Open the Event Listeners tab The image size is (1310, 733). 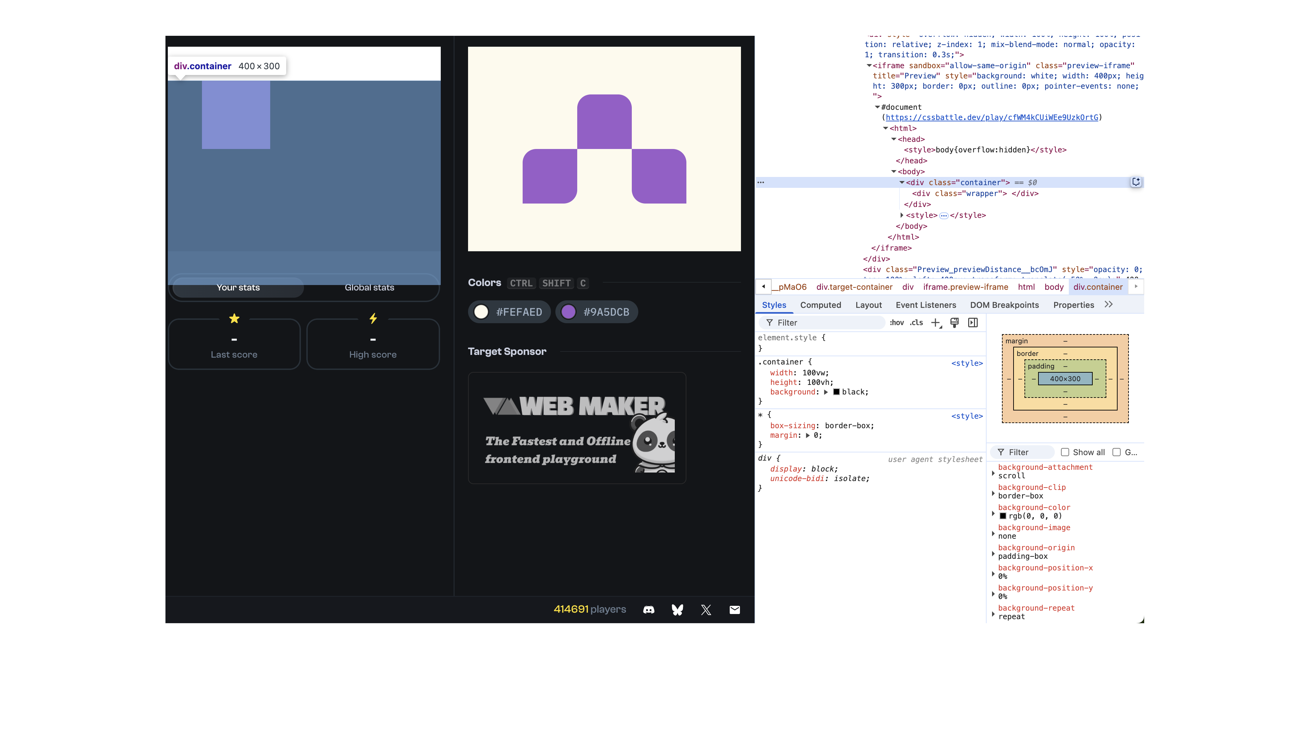click(x=926, y=305)
